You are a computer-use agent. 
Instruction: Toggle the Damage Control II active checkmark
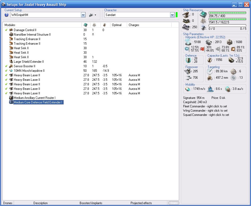tap(6, 30)
